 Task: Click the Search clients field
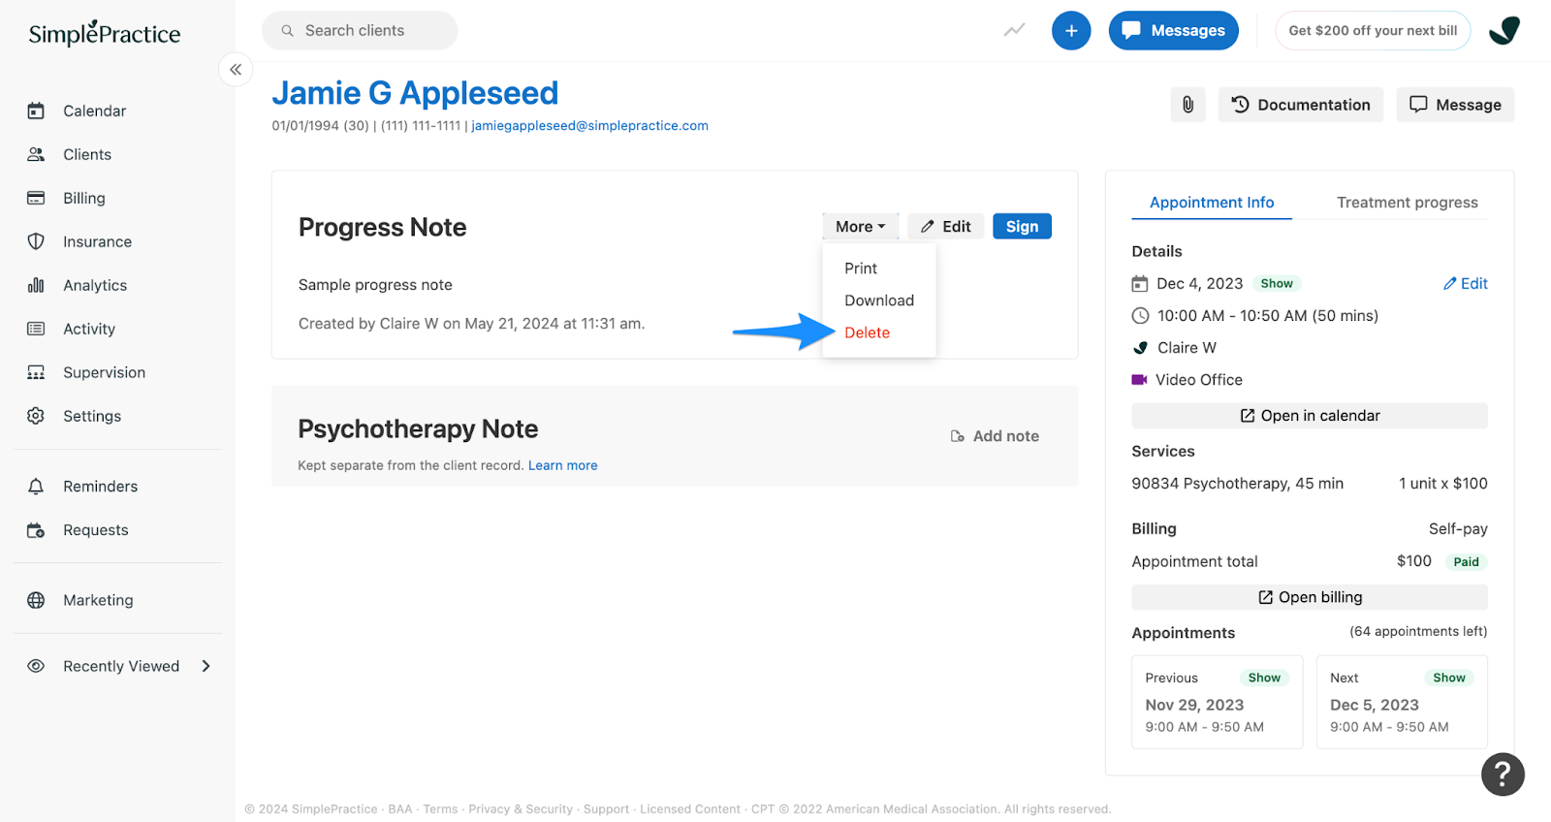(x=360, y=31)
